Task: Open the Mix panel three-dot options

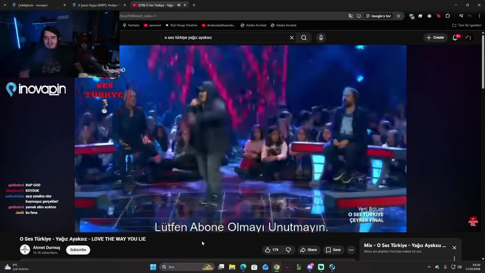Action: [454, 259]
